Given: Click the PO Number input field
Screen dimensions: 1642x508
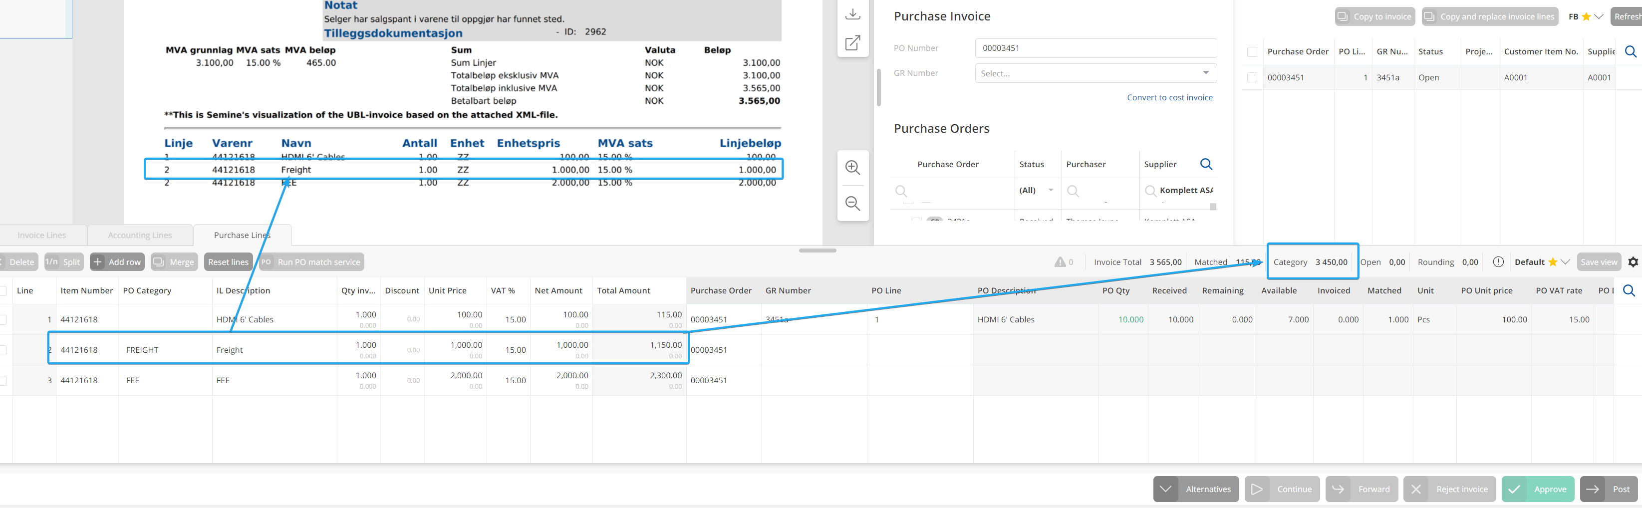Looking at the screenshot, I should (1095, 48).
